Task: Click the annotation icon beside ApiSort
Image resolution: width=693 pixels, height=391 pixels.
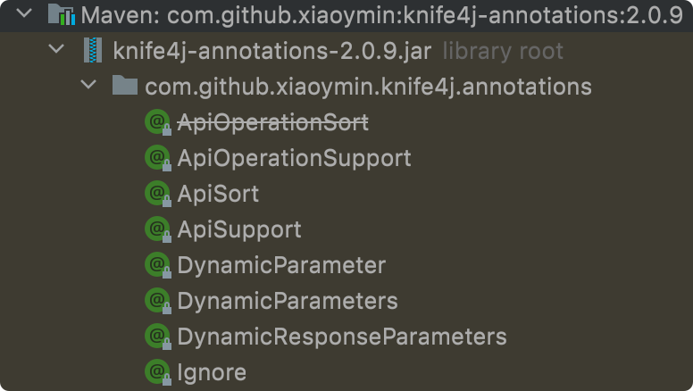Action: [x=158, y=194]
